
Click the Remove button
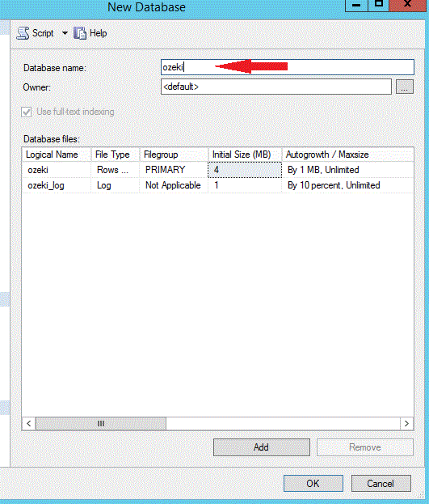(365, 447)
